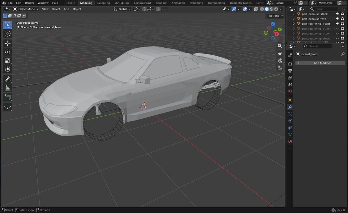Open the viewport Options dropdown
The width and height of the screenshot is (348, 213).
coord(276,16)
